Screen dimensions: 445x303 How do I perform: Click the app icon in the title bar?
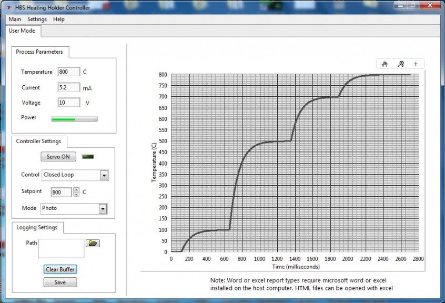(8, 7)
